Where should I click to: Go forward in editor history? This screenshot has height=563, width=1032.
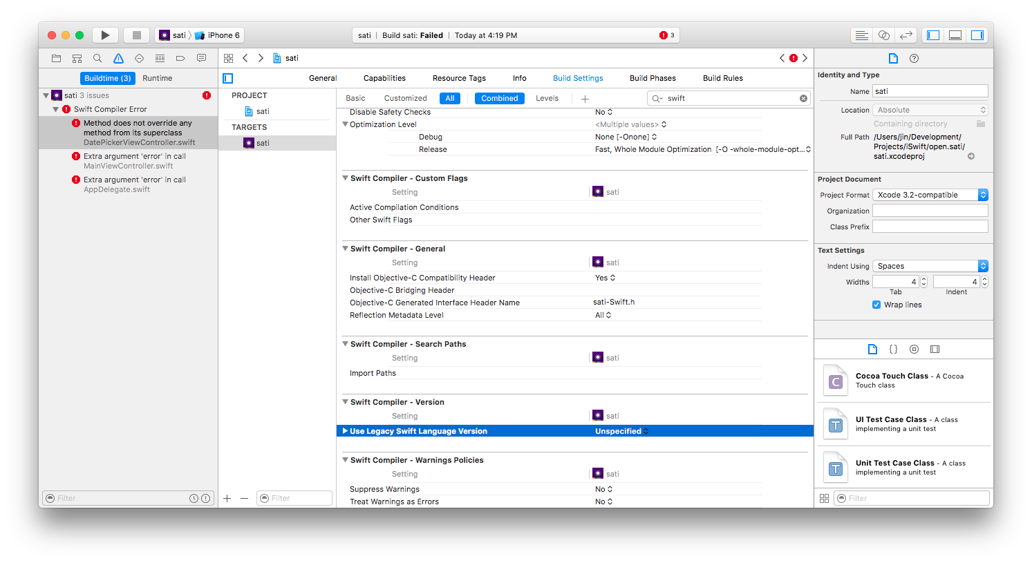point(261,58)
